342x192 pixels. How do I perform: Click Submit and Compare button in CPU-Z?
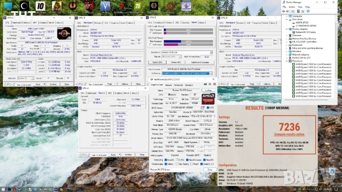pos(200,62)
